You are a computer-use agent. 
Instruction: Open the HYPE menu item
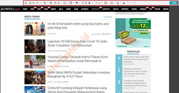click(39, 9)
